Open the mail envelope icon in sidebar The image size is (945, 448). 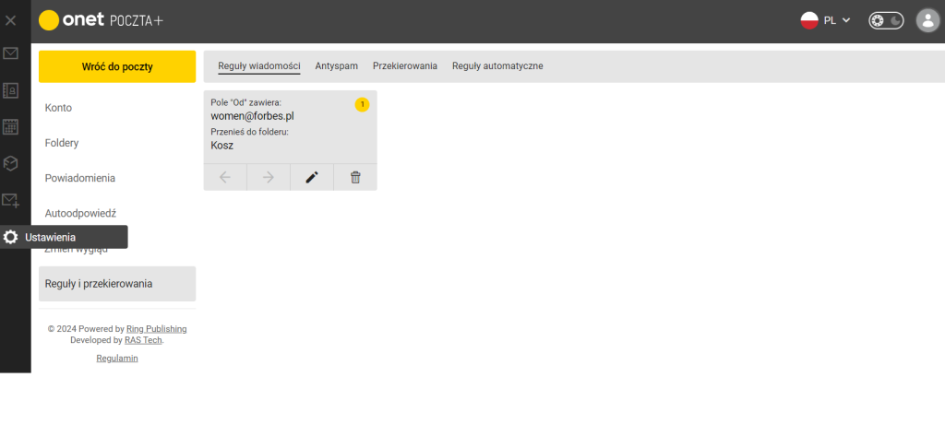tap(10, 53)
